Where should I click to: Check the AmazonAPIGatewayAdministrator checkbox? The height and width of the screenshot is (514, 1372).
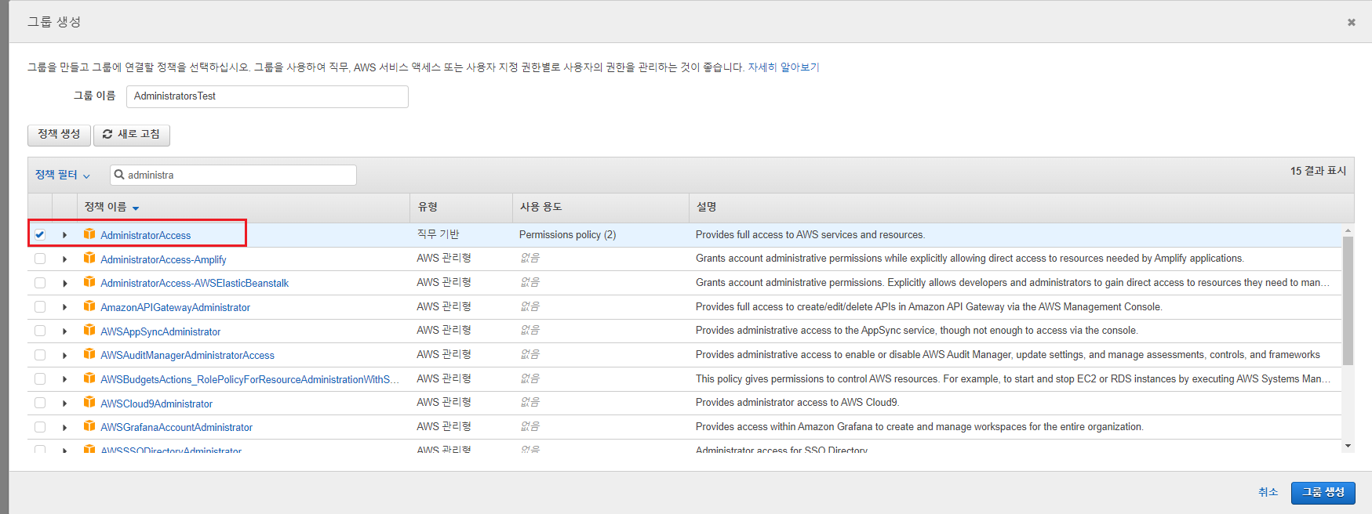tap(40, 307)
